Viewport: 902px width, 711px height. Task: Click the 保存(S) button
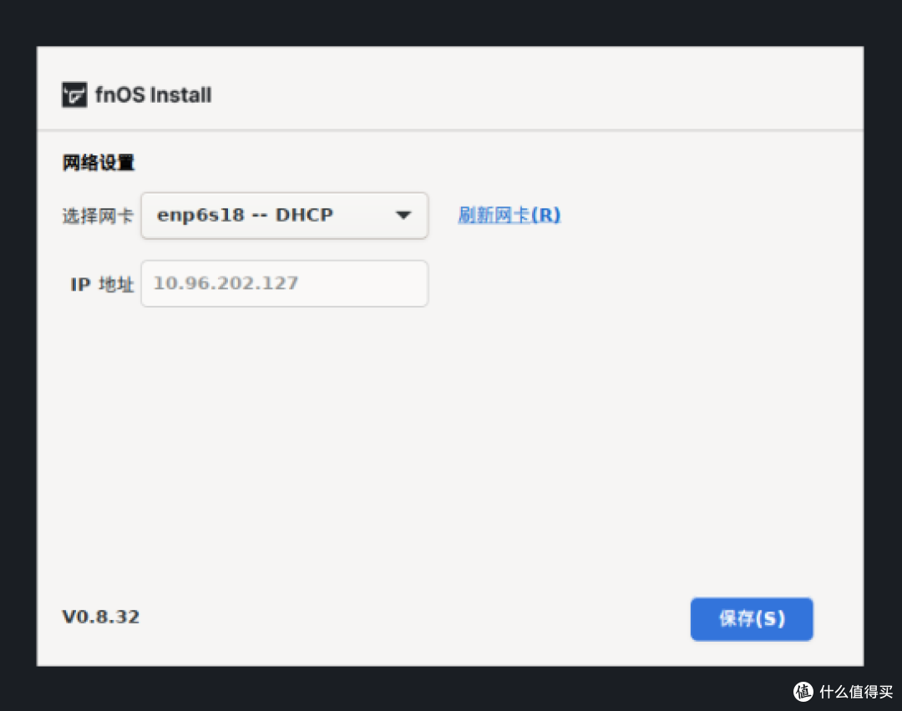pos(752,618)
